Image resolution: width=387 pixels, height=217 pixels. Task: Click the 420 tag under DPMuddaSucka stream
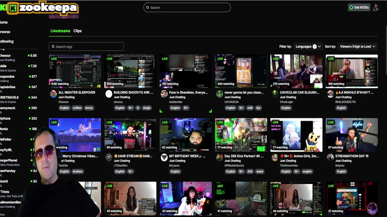point(250,171)
